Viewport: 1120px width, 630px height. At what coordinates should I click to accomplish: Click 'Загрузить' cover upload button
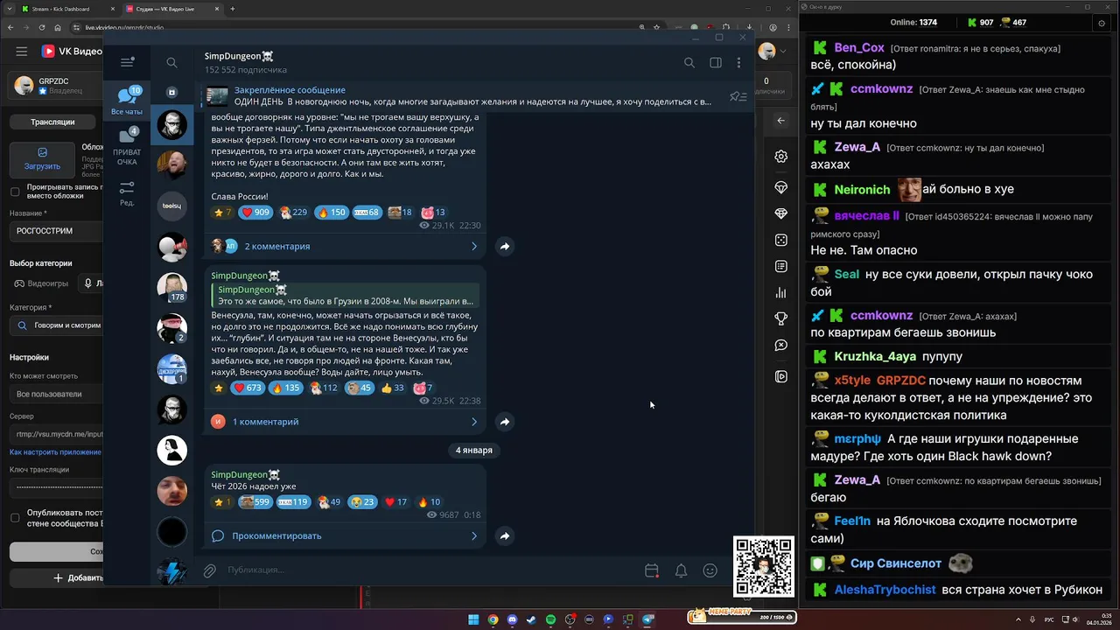(x=42, y=158)
